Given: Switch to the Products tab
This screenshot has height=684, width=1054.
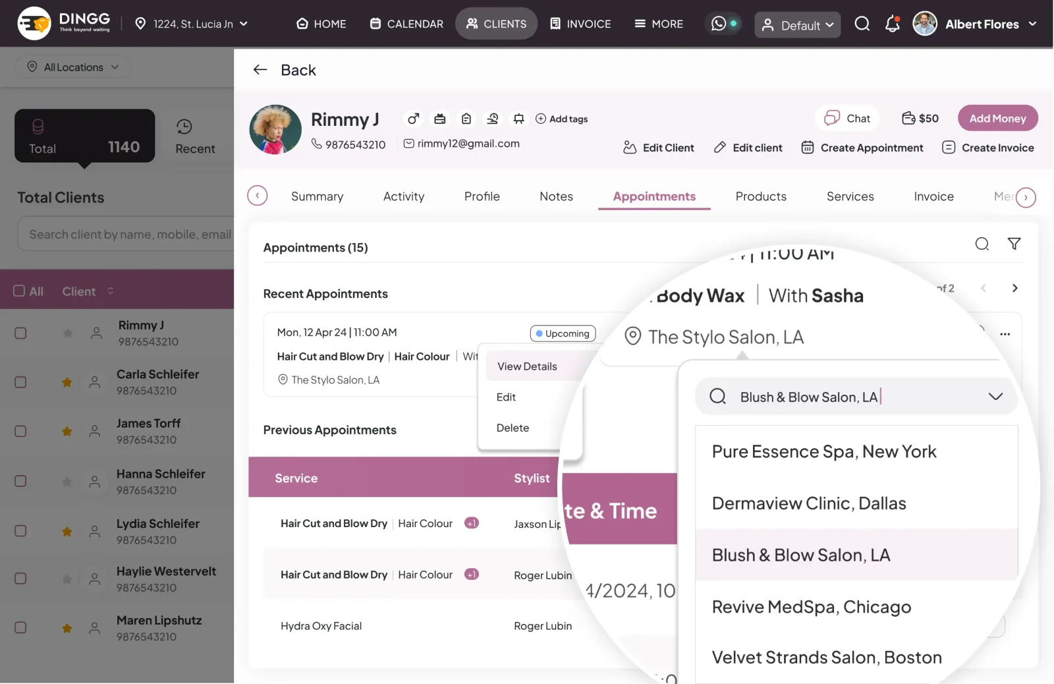Looking at the screenshot, I should [761, 196].
